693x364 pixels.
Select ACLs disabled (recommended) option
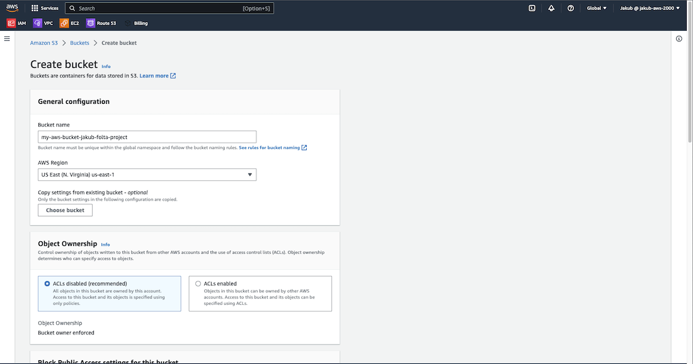pos(47,284)
